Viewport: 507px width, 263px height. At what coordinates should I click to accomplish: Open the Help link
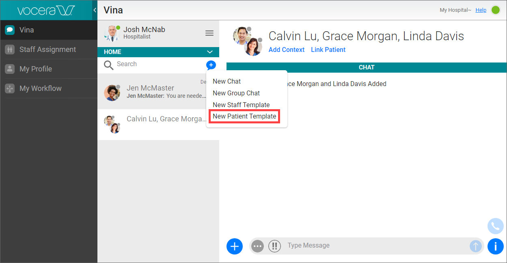pyautogui.click(x=481, y=10)
